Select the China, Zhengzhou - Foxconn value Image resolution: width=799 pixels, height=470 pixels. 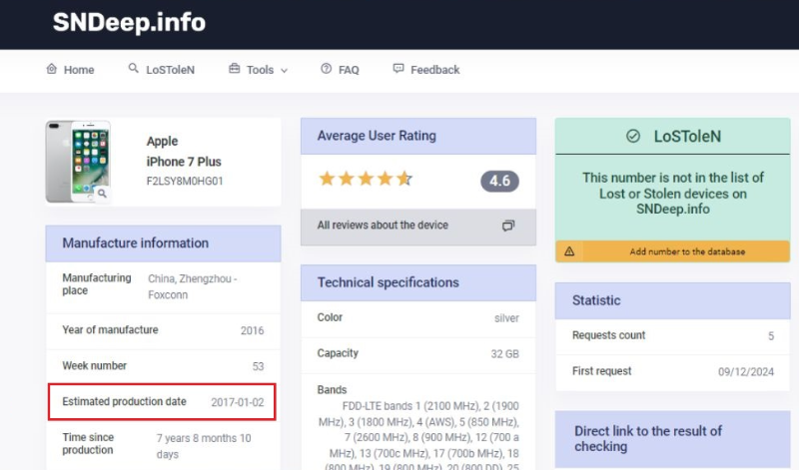pos(192,286)
